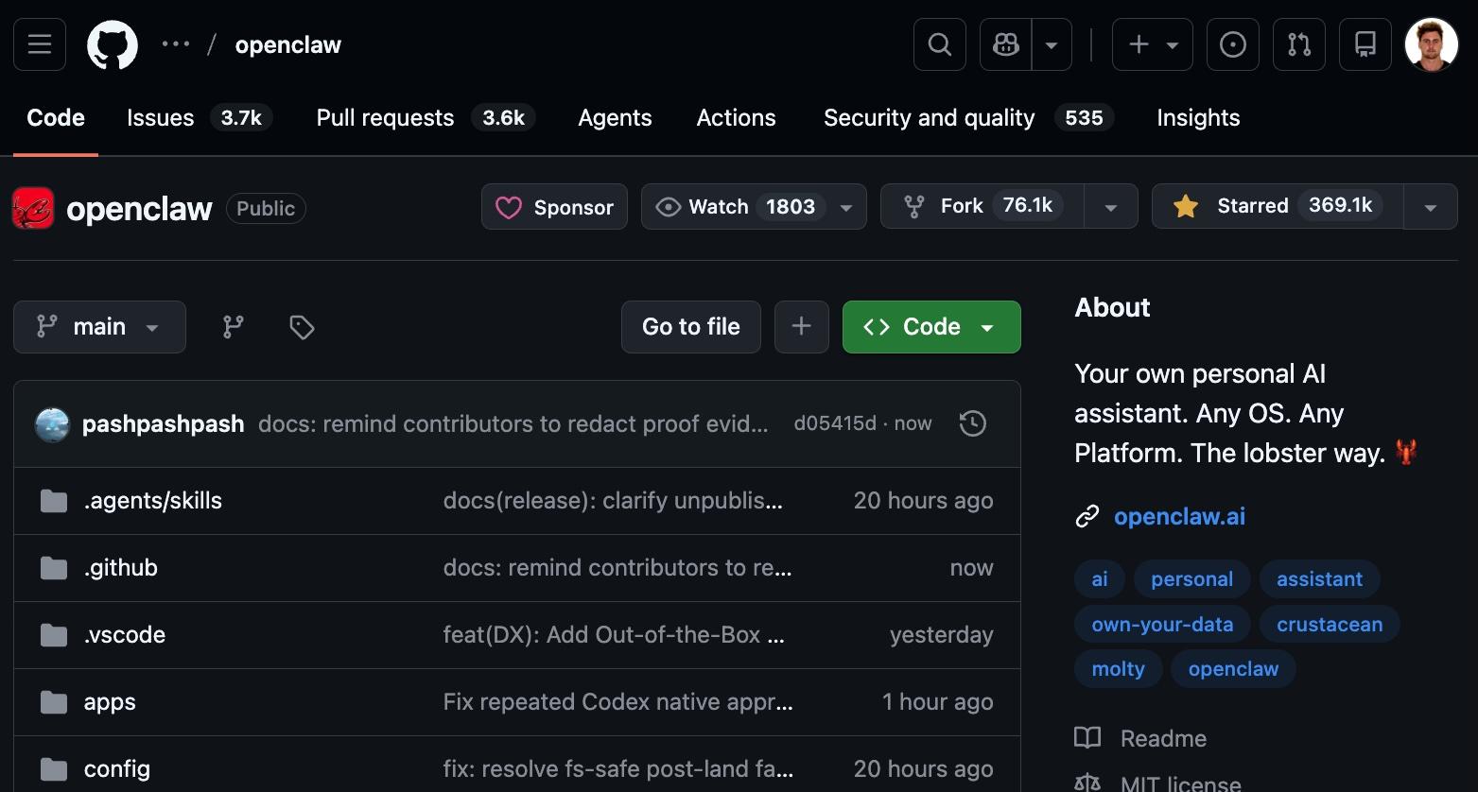Click the Go to file button

click(691, 327)
